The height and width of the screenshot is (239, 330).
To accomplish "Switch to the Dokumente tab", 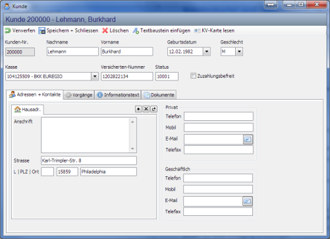I will [159, 95].
